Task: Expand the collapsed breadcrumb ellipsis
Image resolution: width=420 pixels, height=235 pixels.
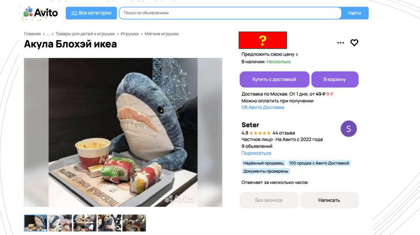Action: (48, 34)
